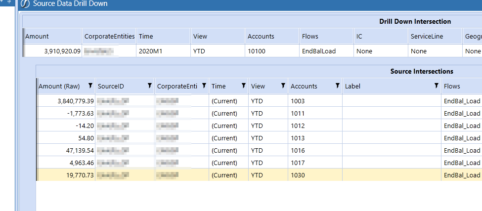482x211 pixels.
Task: Select source account 1016 cell
Action: [315, 150]
